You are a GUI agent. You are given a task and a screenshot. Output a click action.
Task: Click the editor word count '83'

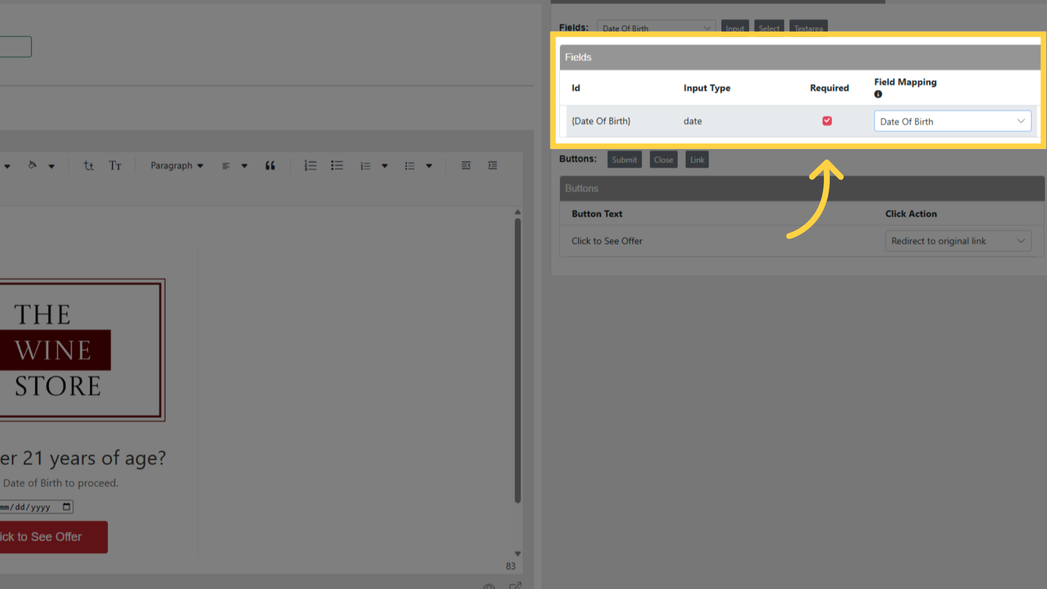click(x=510, y=566)
